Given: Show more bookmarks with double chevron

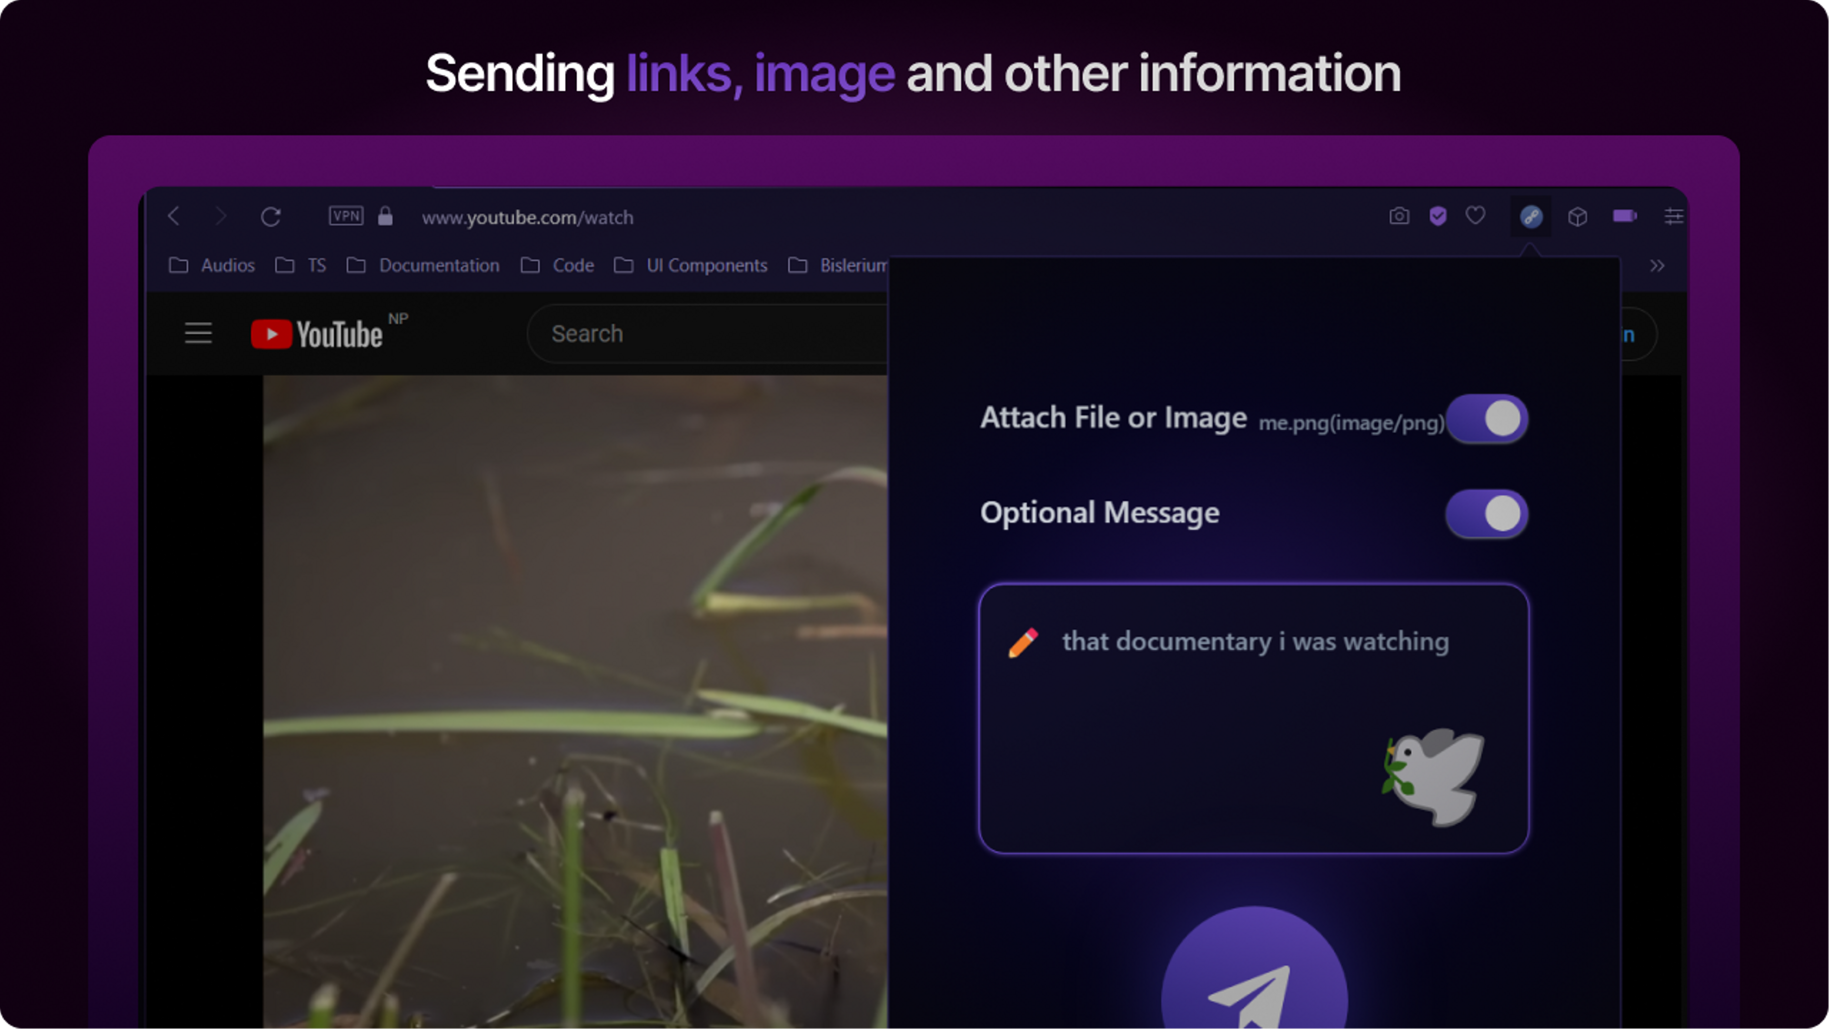Looking at the screenshot, I should 1657,266.
